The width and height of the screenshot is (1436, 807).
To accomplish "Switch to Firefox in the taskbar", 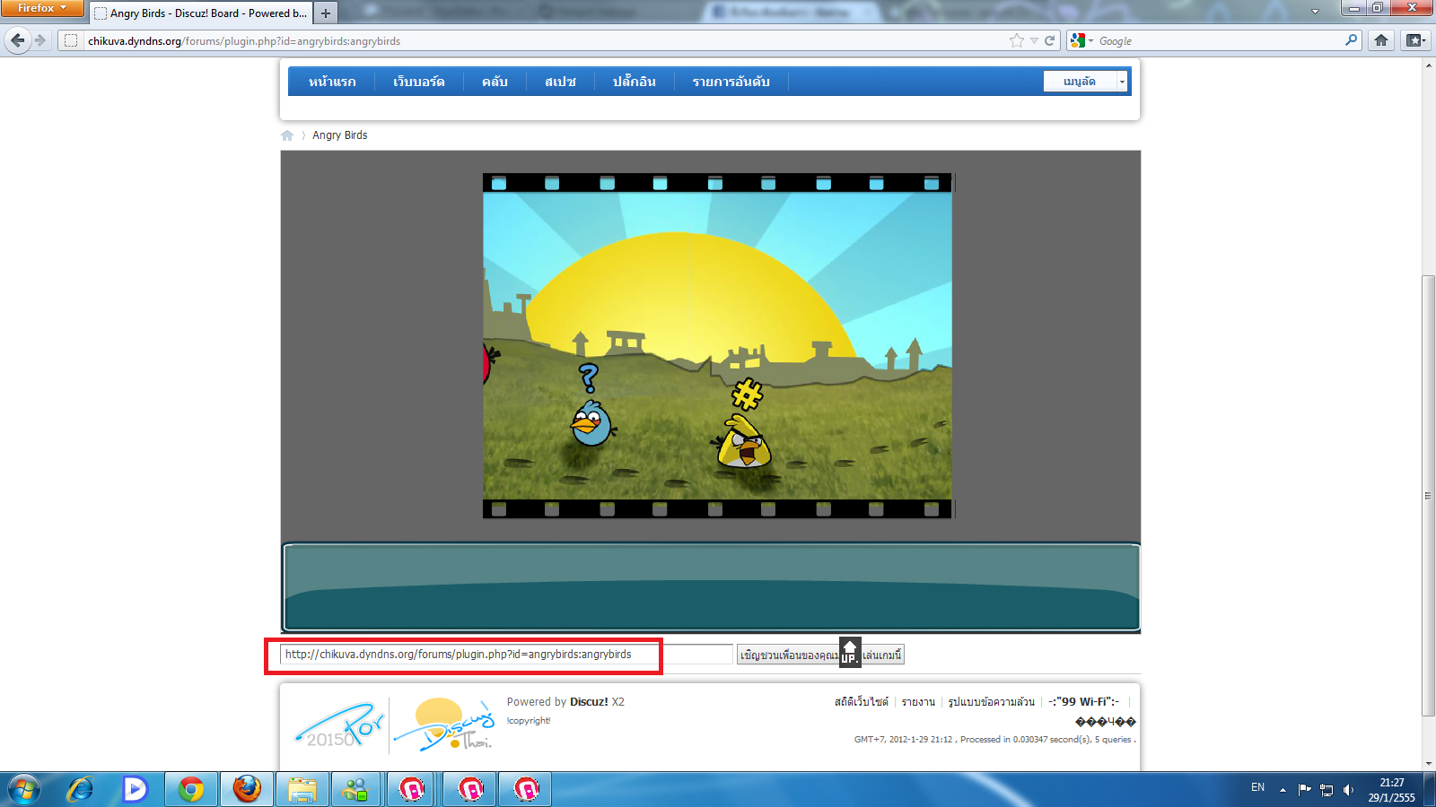I will click(x=247, y=789).
